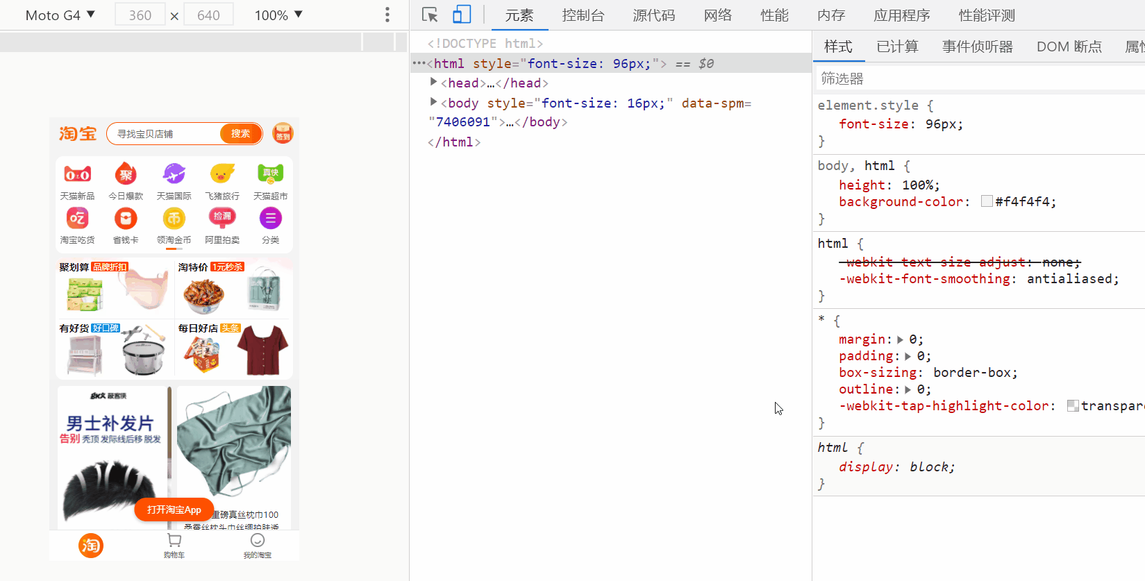Image resolution: width=1145 pixels, height=581 pixels.
Task: Switch to the 应用程序 tab
Action: (902, 15)
